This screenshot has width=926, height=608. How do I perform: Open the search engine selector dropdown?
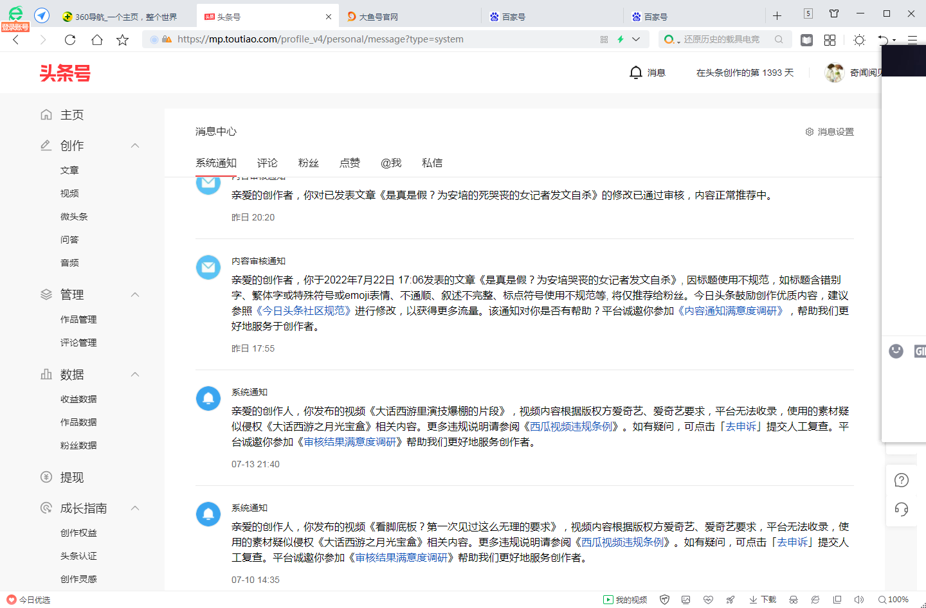click(672, 40)
